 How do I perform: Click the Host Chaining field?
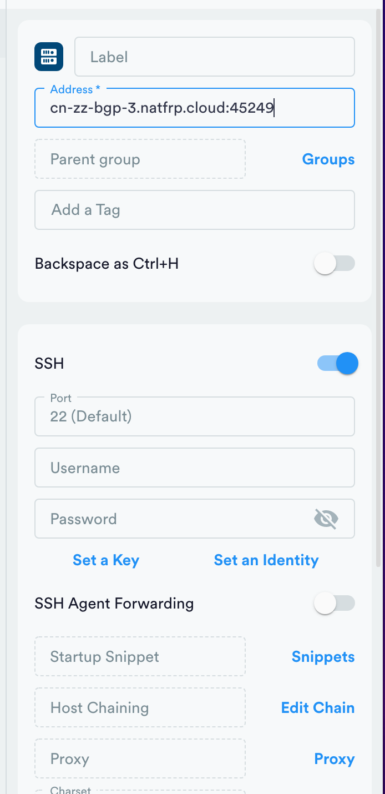(x=140, y=707)
